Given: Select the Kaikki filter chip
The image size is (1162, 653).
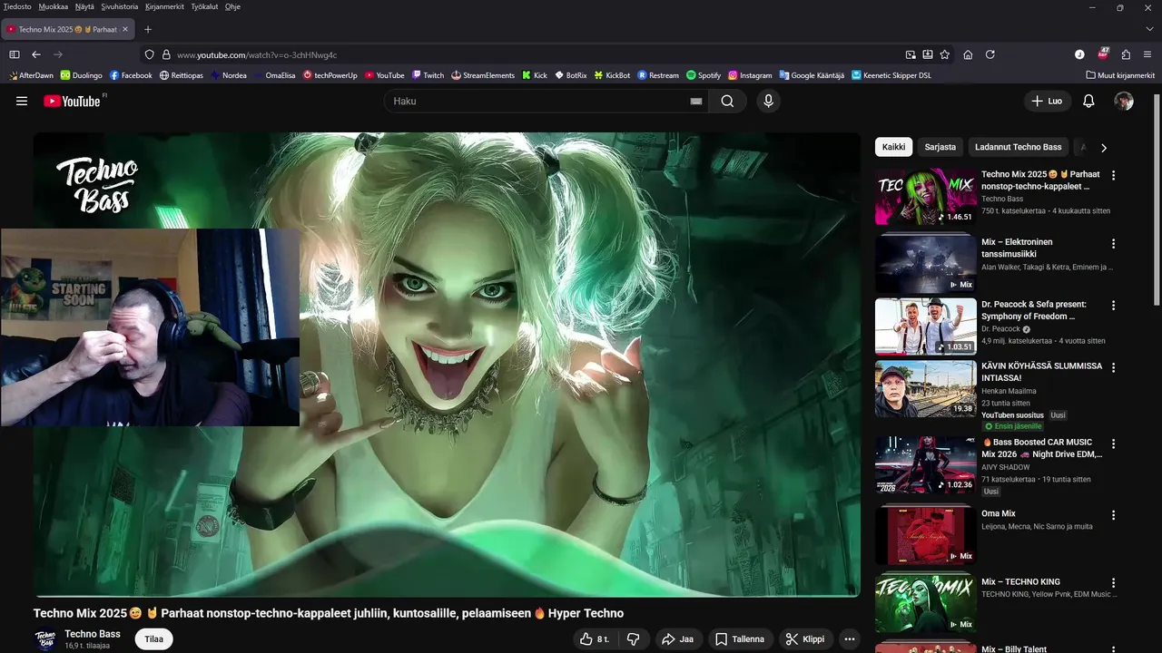Looking at the screenshot, I should [893, 147].
